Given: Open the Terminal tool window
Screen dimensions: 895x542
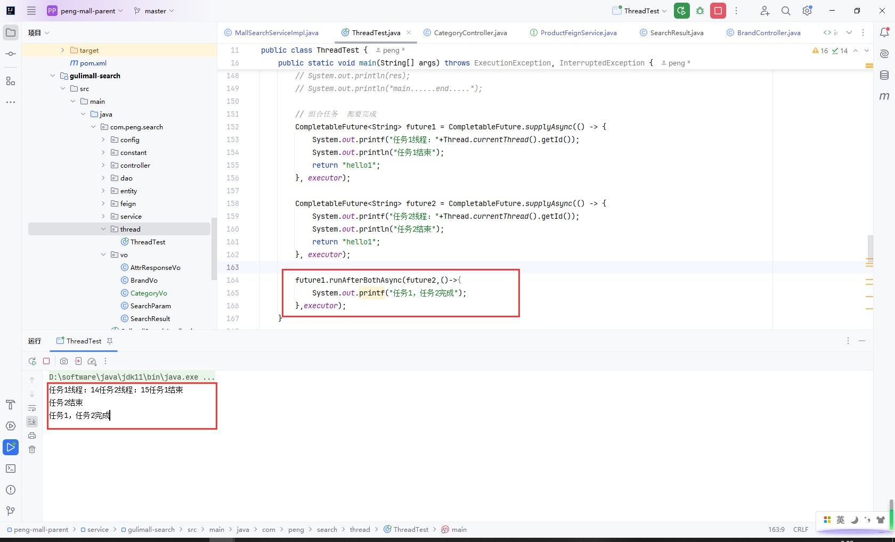Looking at the screenshot, I should tap(11, 469).
